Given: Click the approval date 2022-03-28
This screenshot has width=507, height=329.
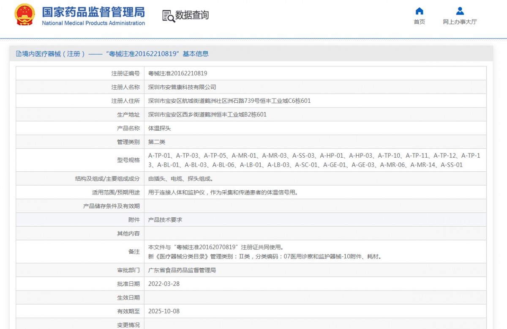Looking at the screenshot, I should click(164, 284).
